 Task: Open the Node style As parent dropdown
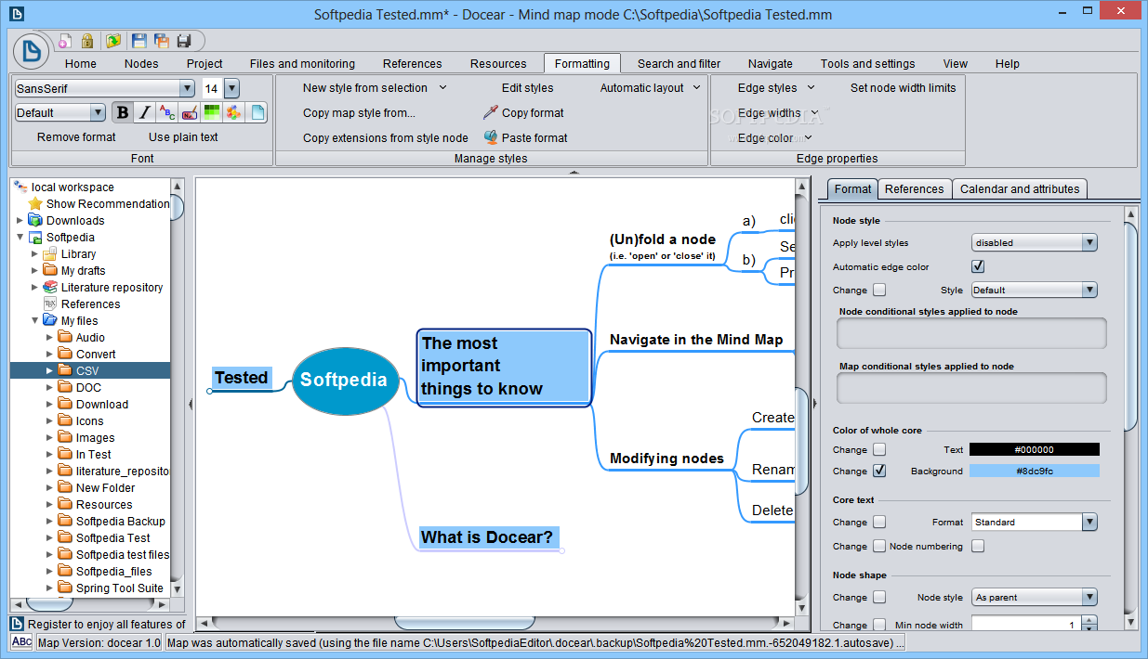[1035, 597]
